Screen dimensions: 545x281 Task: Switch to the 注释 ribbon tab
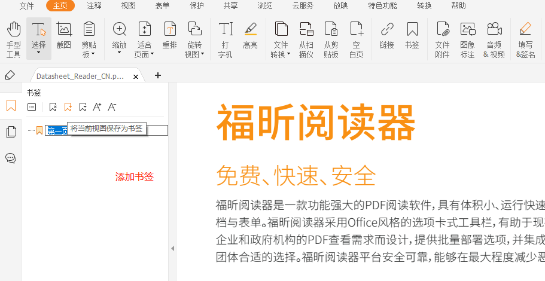click(94, 6)
